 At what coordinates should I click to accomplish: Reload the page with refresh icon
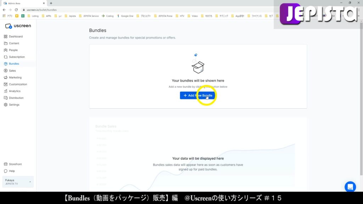point(16,10)
